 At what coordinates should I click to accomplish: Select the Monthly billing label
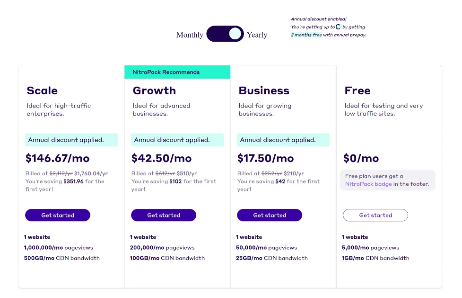(x=190, y=35)
